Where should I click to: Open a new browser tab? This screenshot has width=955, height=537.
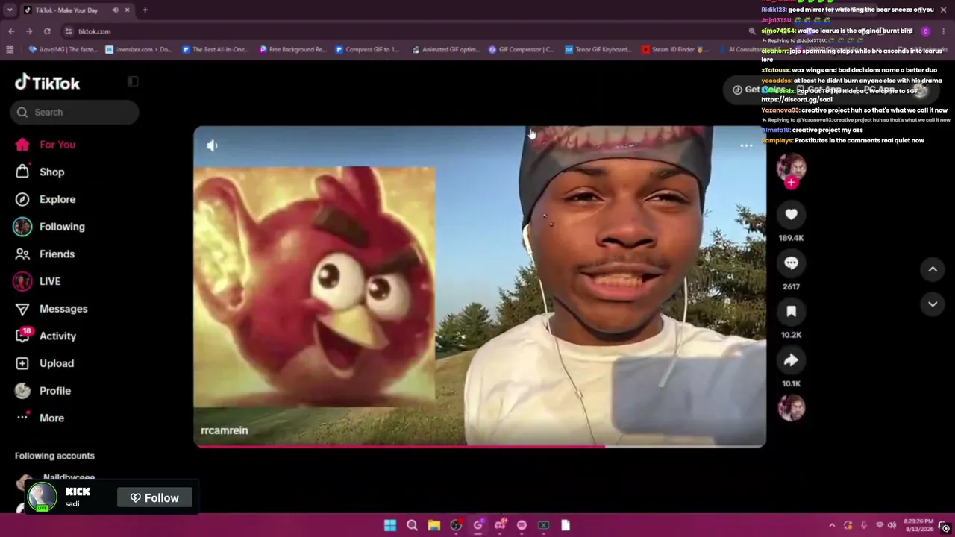coord(145,10)
